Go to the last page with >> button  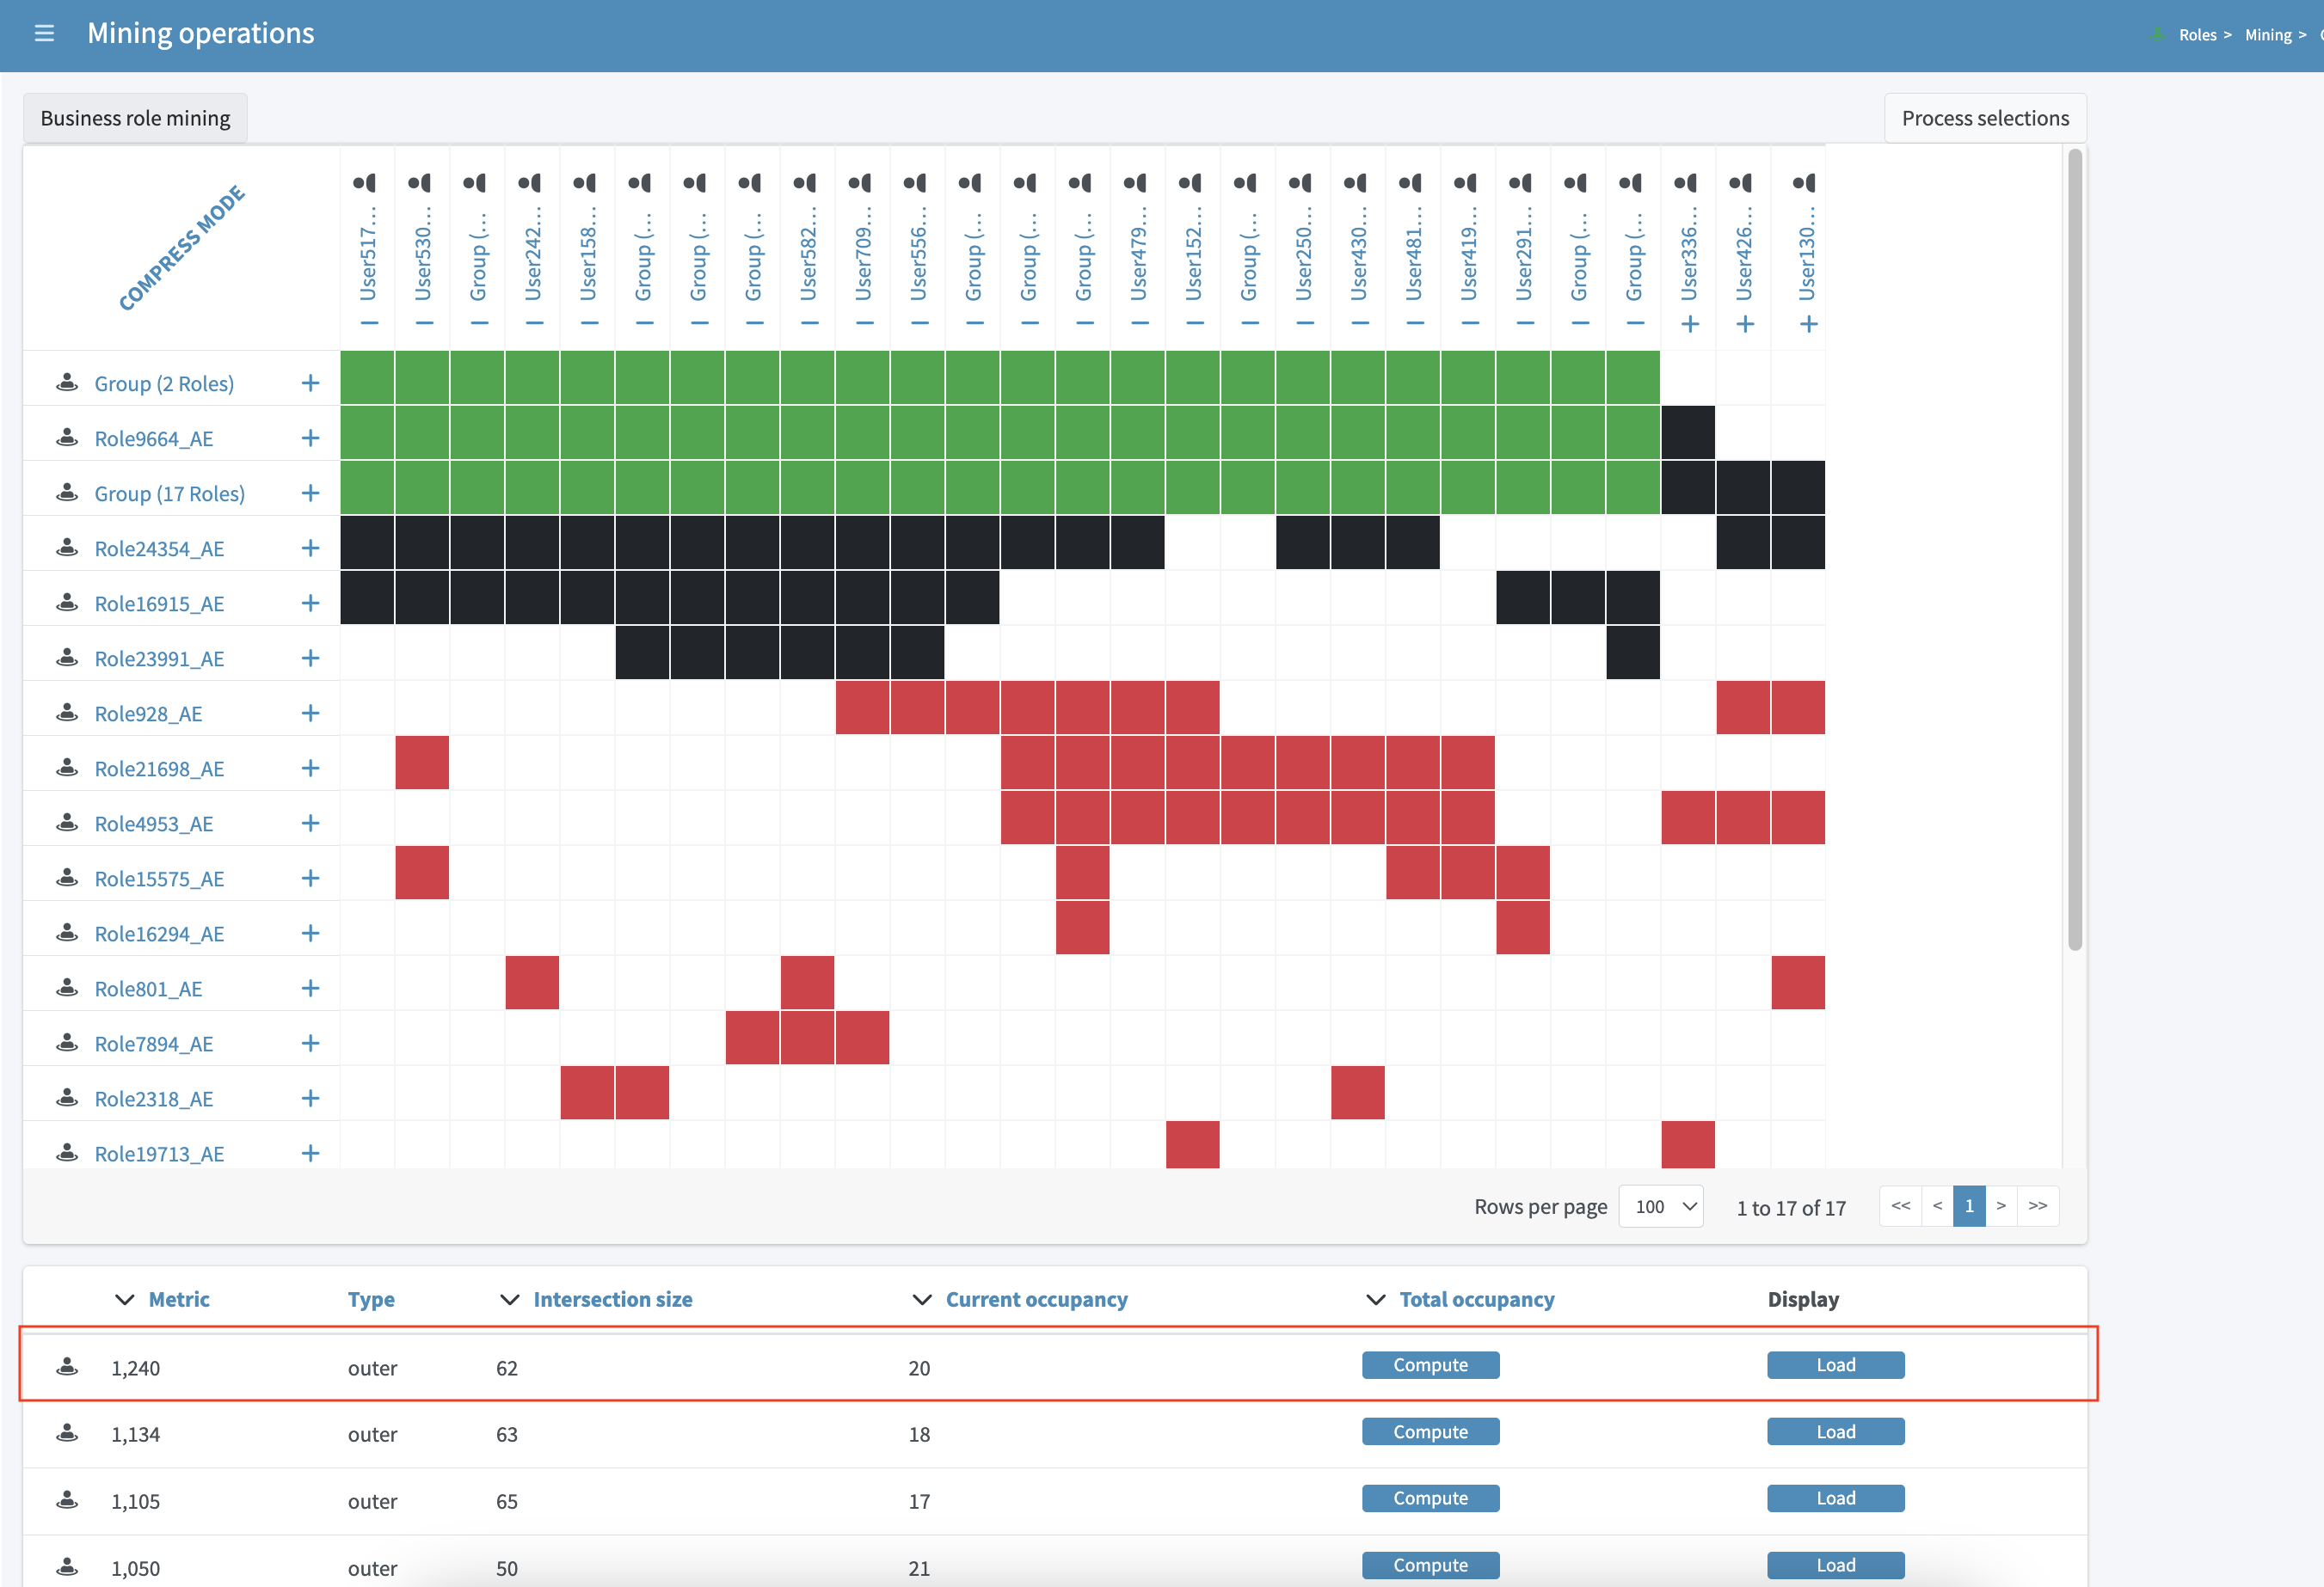coord(2037,1206)
